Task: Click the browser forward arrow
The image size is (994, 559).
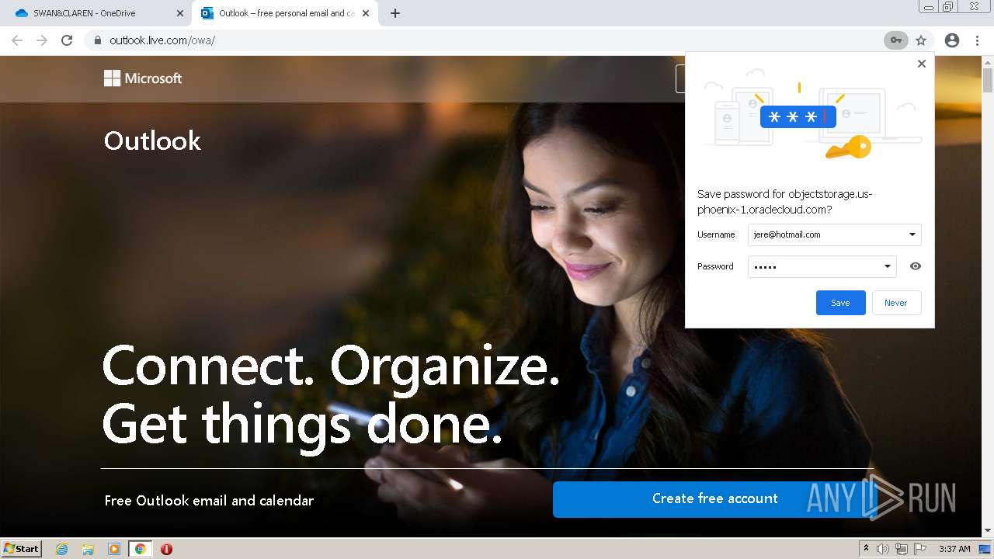Action: (42, 40)
